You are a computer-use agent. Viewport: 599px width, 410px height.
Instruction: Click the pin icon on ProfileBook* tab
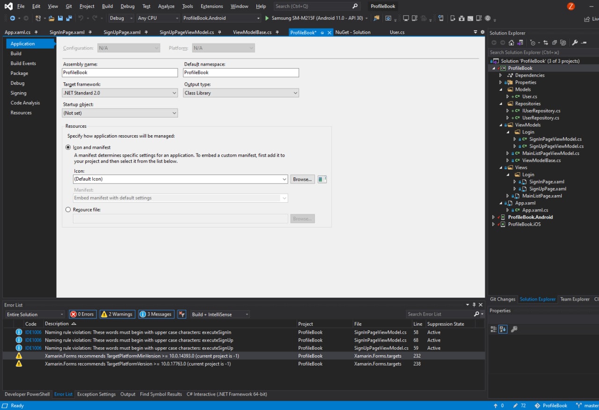pyautogui.click(x=322, y=33)
